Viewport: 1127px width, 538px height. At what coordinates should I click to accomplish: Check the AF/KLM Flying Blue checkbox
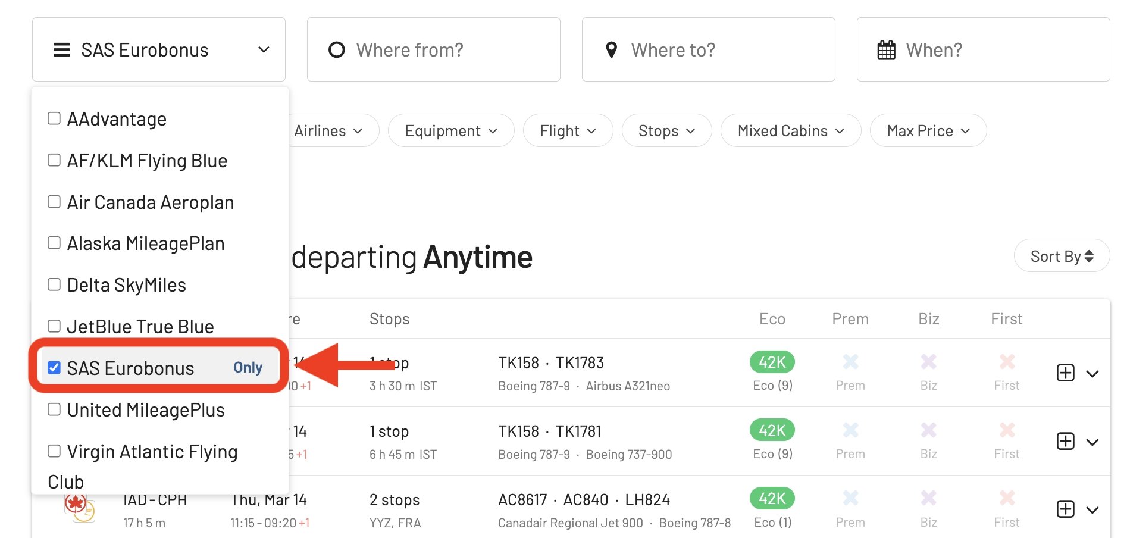point(54,160)
